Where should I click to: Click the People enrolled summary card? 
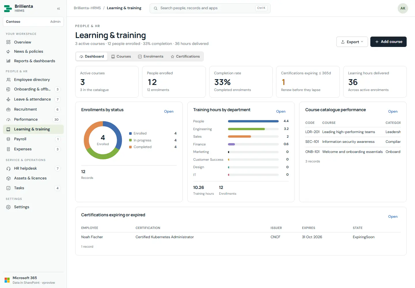(x=174, y=82)
